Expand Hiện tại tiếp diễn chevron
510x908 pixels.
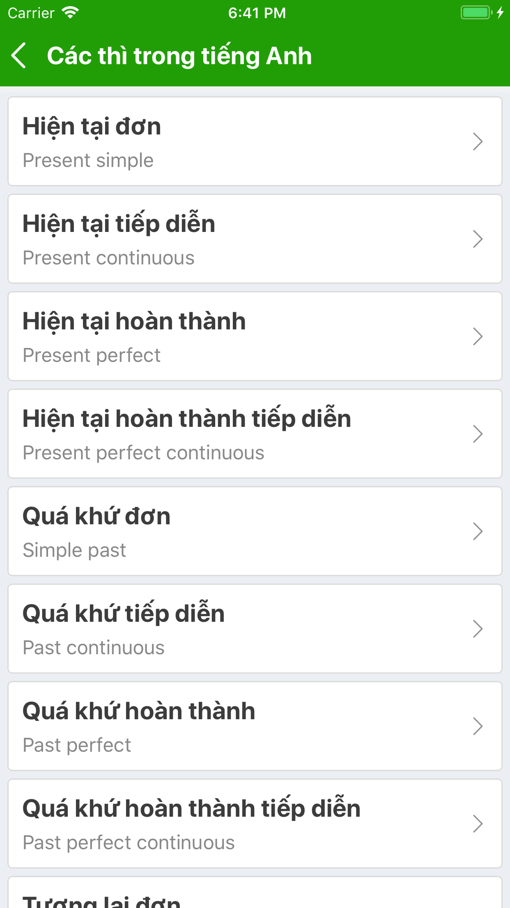(477, 239)
